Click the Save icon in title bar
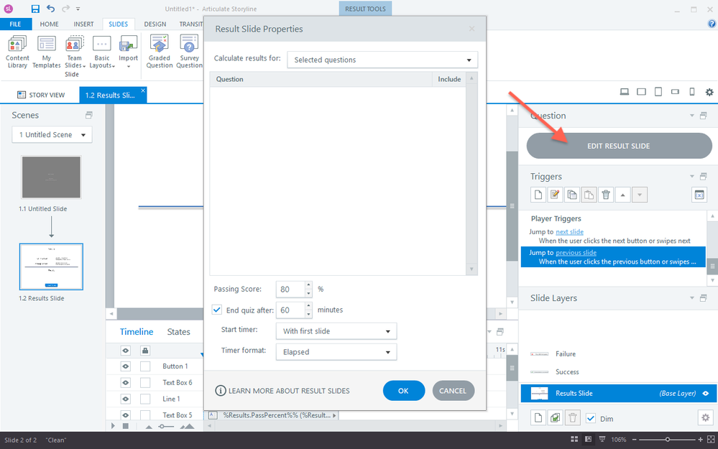The image size is (718, 449). (x=35, y=9)
